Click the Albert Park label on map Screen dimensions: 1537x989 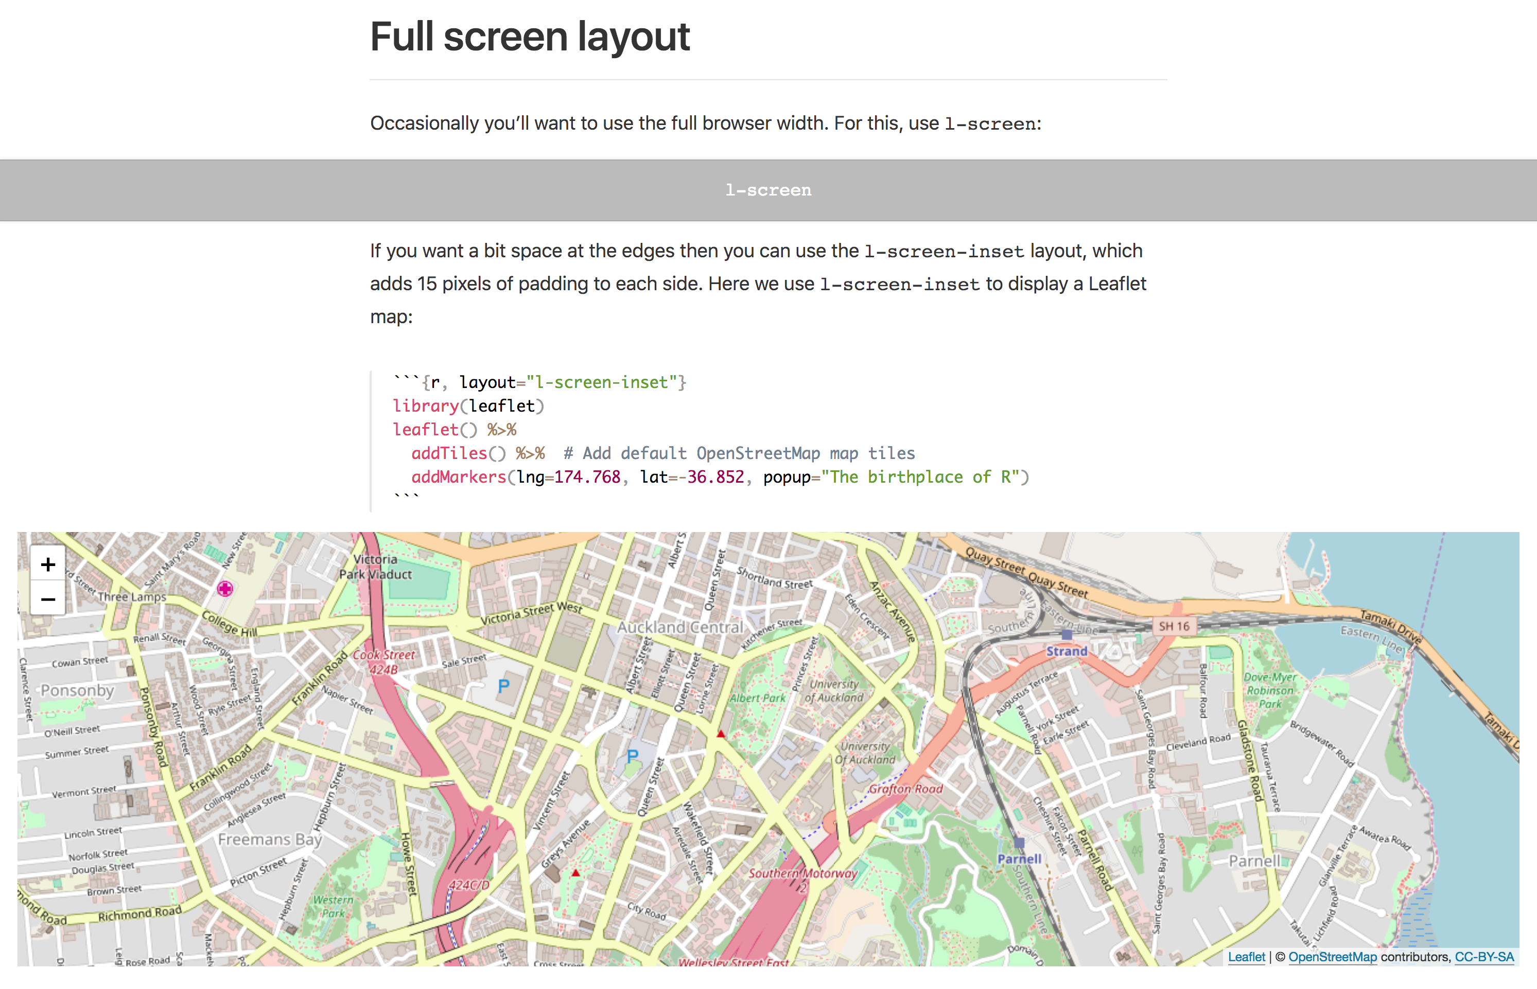[757, 698]
